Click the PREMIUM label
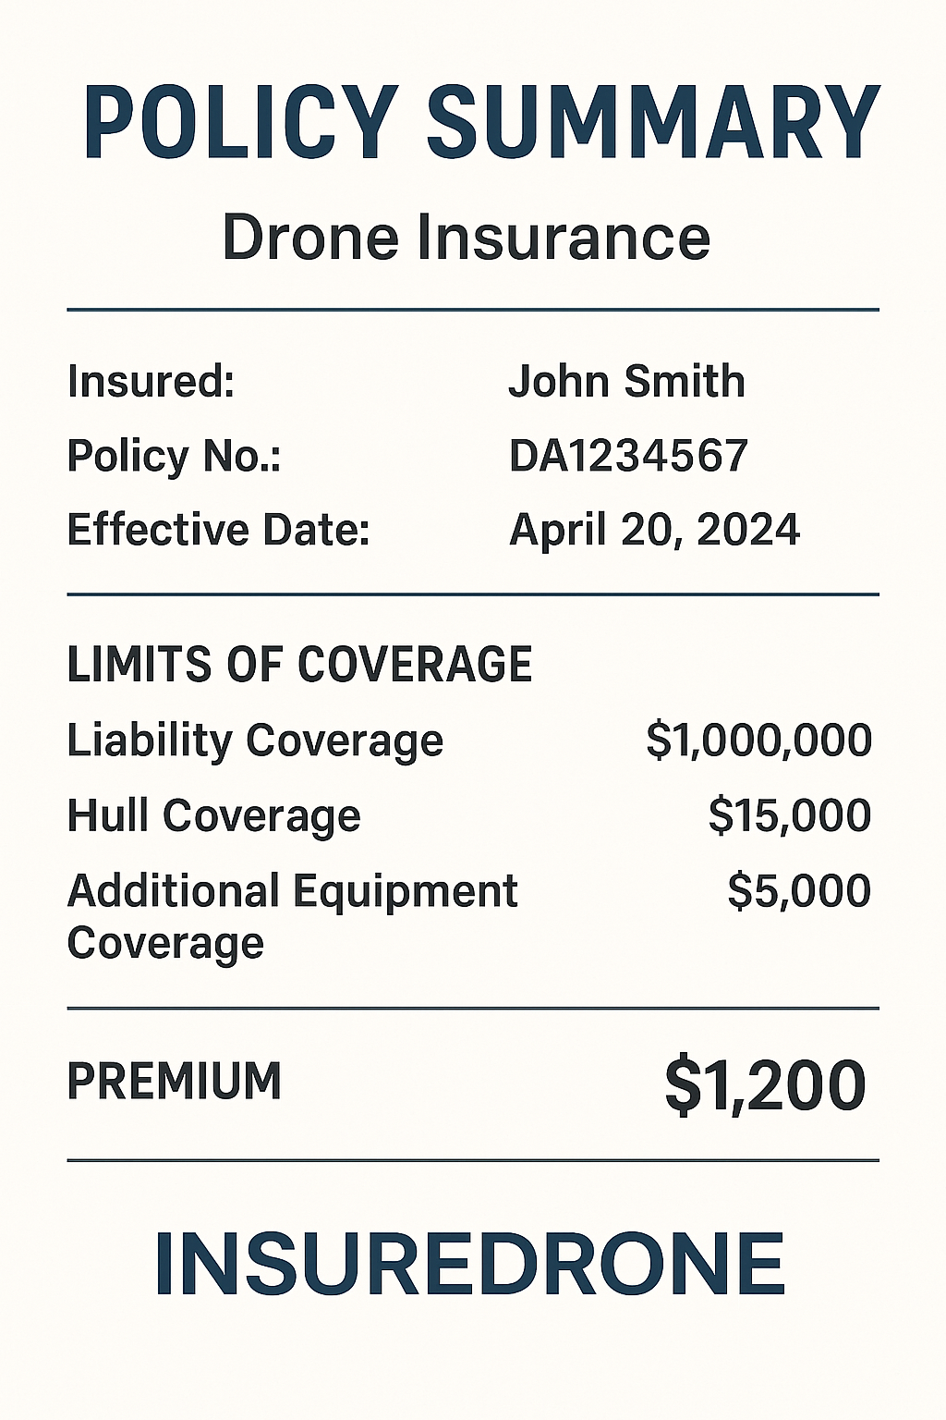 [174, 1081]
